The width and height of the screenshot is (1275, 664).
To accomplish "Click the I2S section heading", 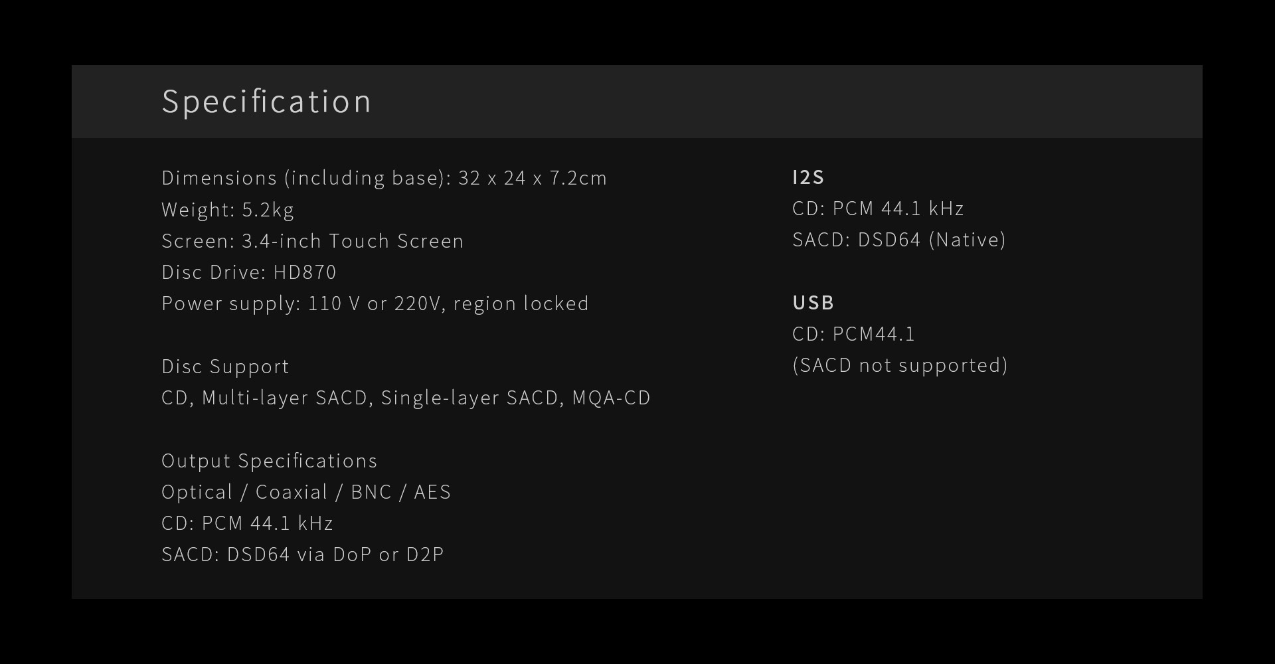I will pyautogui.click(x=808, y=177).
